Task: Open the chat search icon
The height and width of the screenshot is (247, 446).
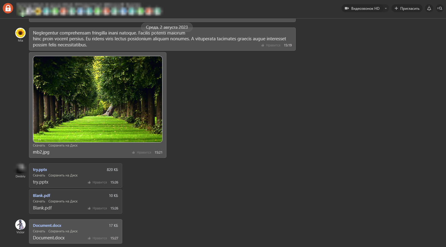Action: click(x=440, y=9)
